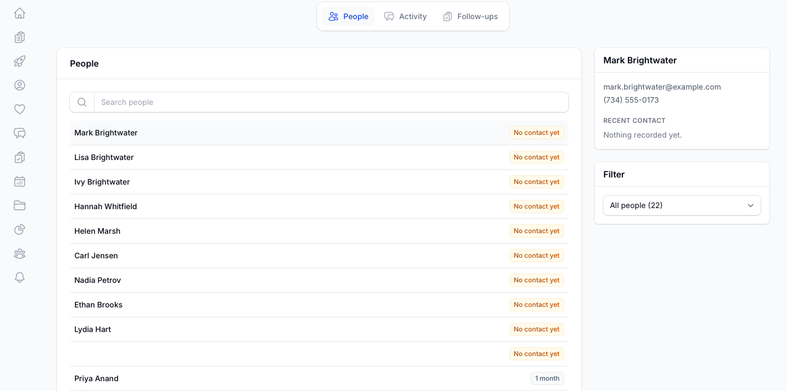Open the folder icon in sidebar
This screenshot has width=787, height=391.
pos(20,205)
